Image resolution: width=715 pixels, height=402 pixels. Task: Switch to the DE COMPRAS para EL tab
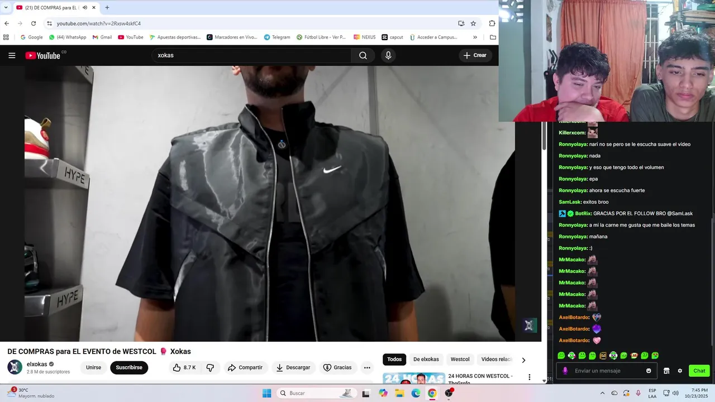tap(56, 8)
